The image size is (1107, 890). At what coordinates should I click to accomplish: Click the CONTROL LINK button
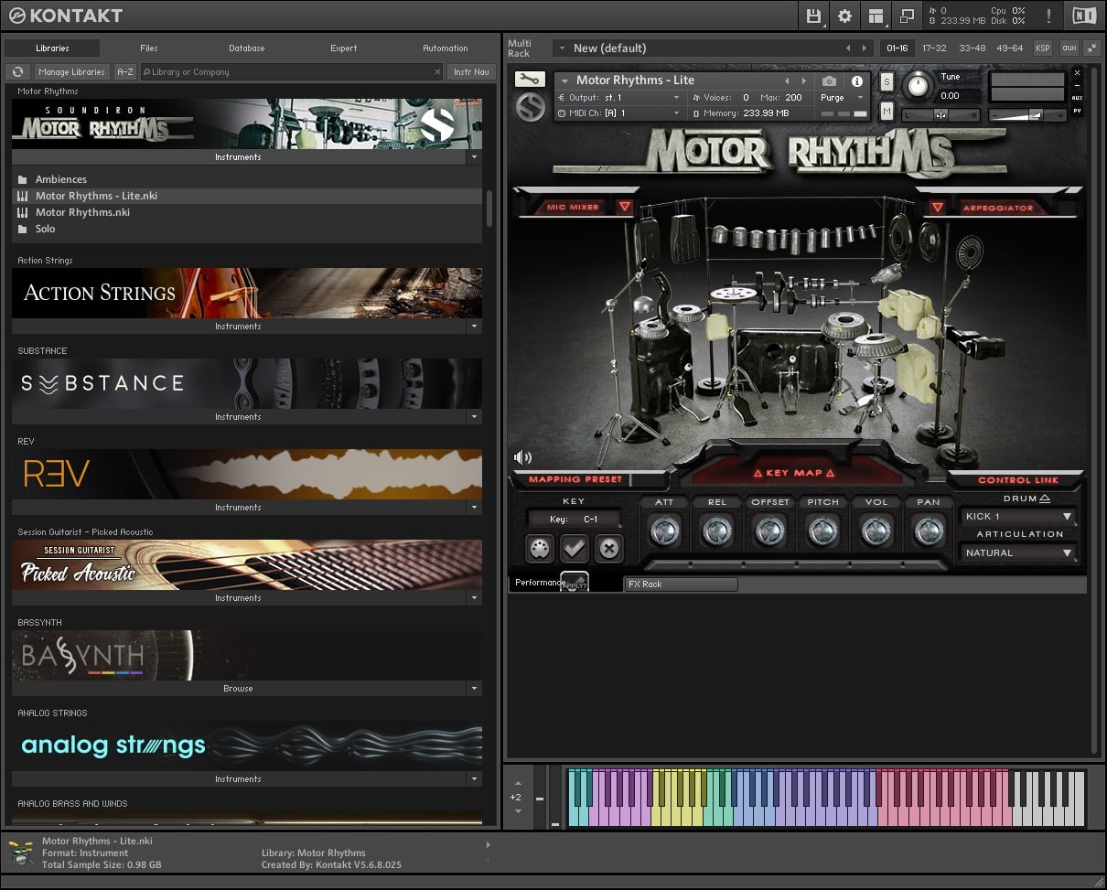pyautogui.click(x=1017, y=479)
